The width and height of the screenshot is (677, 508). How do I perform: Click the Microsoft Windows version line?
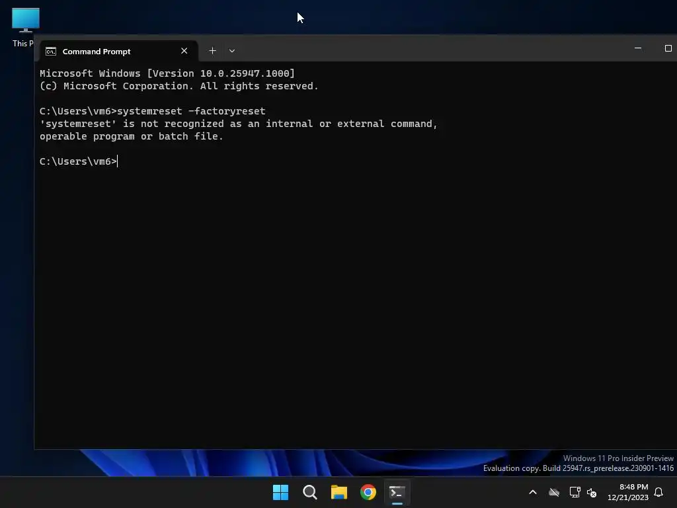167,73
